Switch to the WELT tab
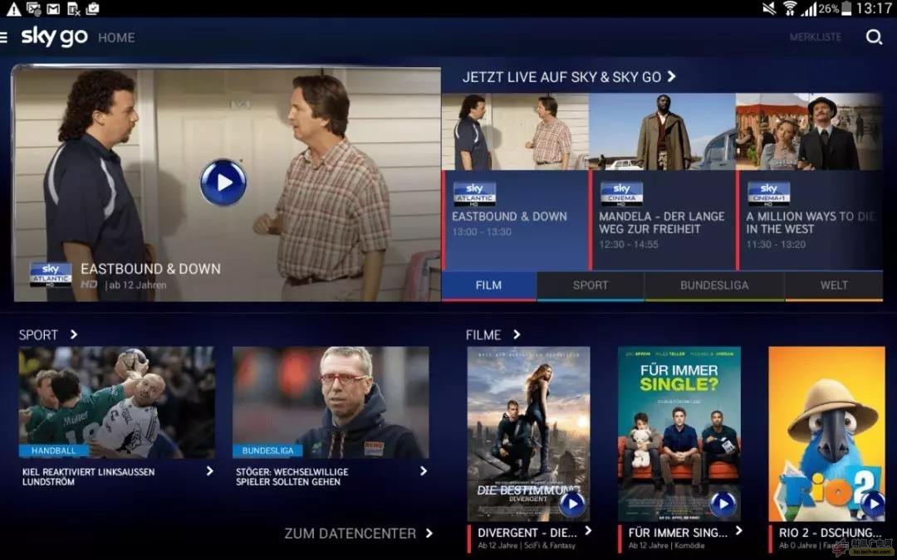897x560 pixels. pyautogui.click(x=833, y=285)
